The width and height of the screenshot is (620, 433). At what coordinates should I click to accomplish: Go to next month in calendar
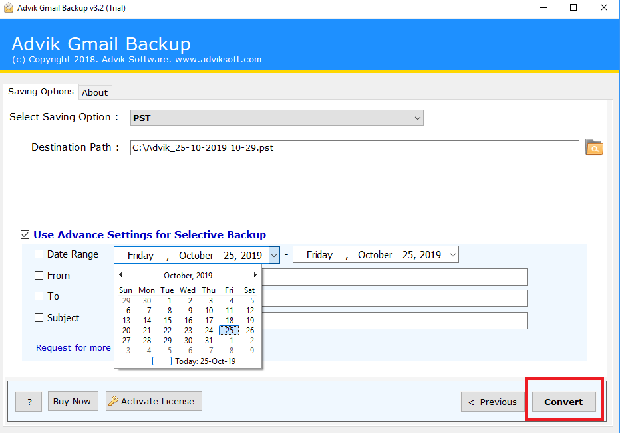pyautogui.click(x=255, y=275)
